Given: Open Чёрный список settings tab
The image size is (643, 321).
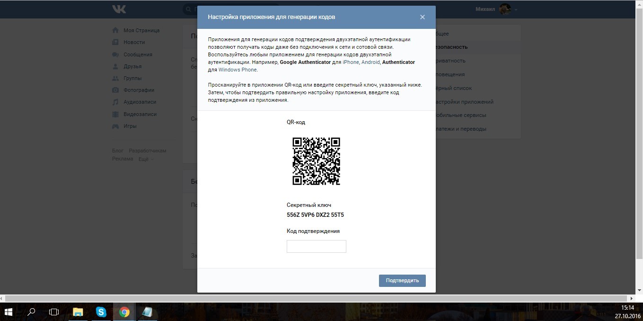Looking at the screenshot, I should (x=453, y=88).
